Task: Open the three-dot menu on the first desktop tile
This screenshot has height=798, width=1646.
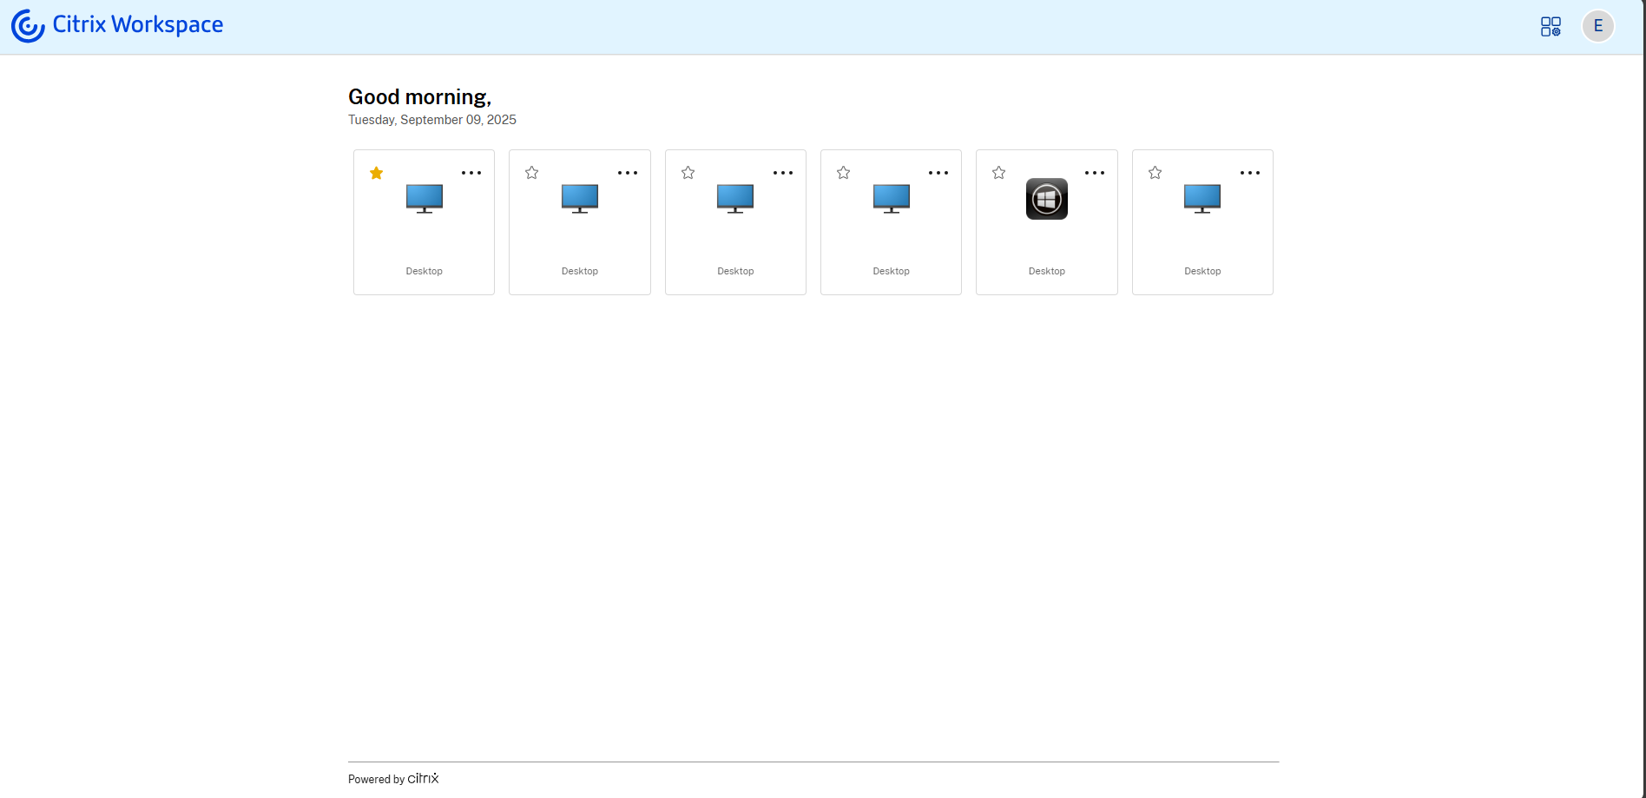Action: click(471, 173)
